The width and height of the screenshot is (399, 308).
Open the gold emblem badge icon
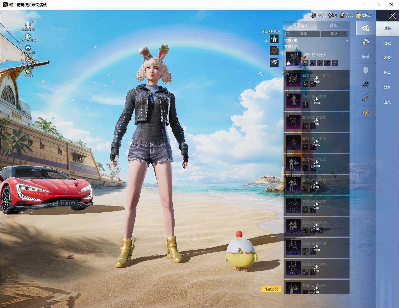pos(274,51)
